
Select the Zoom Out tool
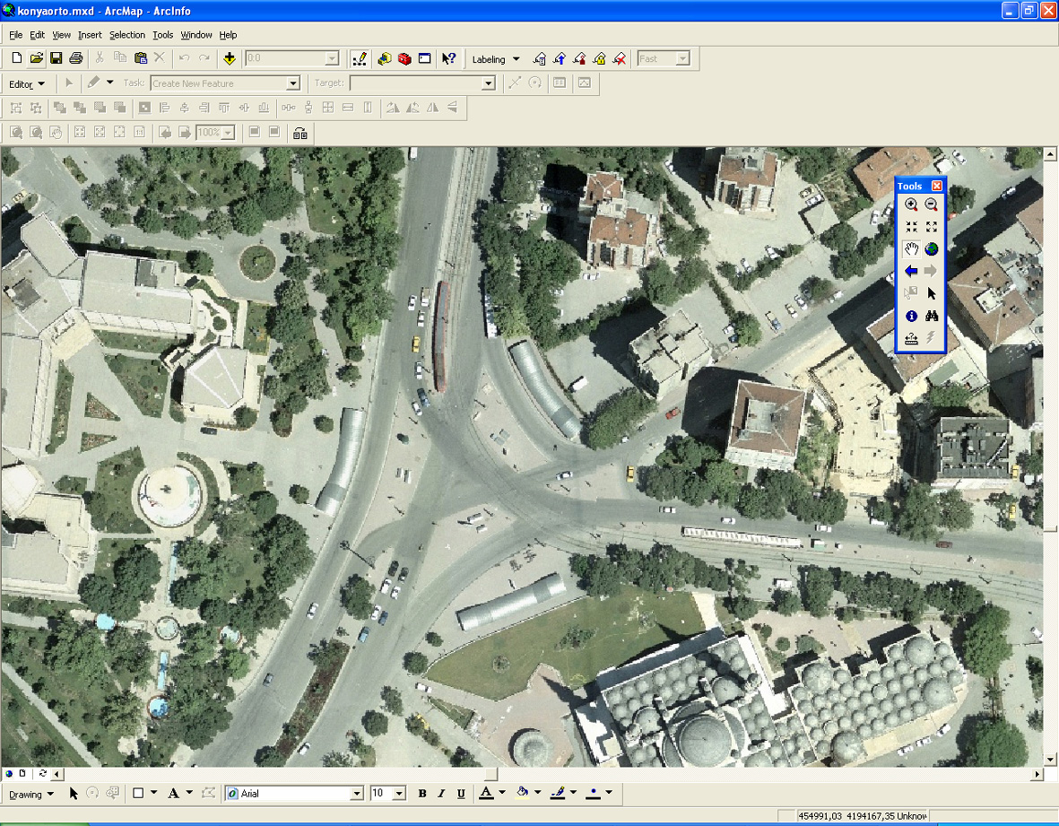932,204
